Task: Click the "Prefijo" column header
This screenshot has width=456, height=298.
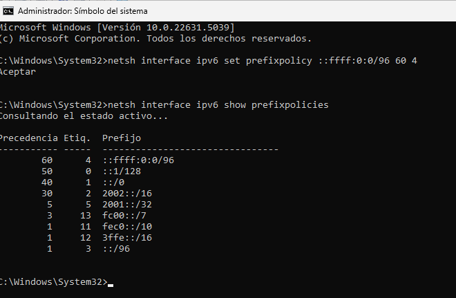Action: pyautogui.click(x=122, y=138)
